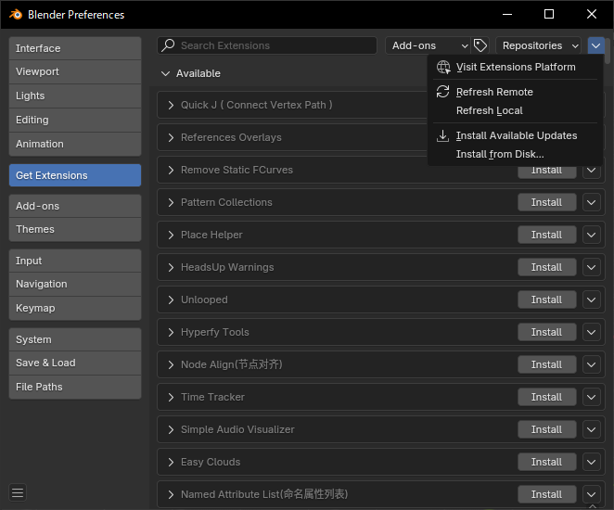Expand the Easy Clouds entry
614x510 pixels.
pyautogui.click(x=171, y=463)
